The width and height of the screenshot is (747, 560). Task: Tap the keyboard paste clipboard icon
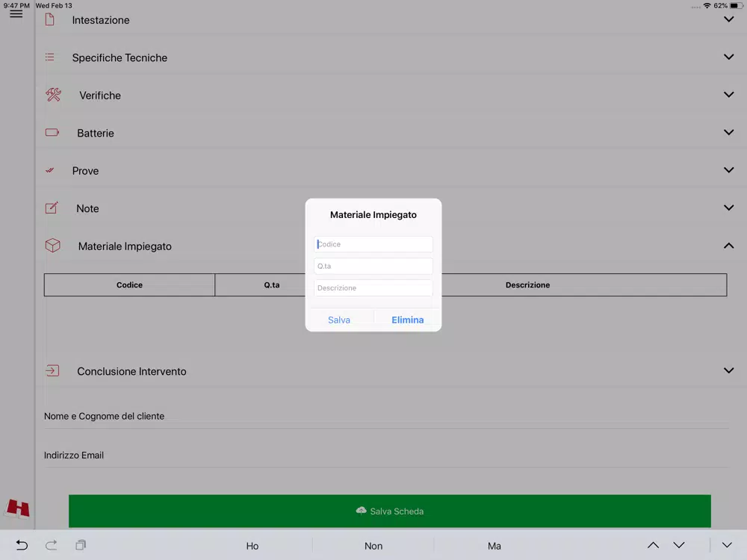[x=81, y=545]
